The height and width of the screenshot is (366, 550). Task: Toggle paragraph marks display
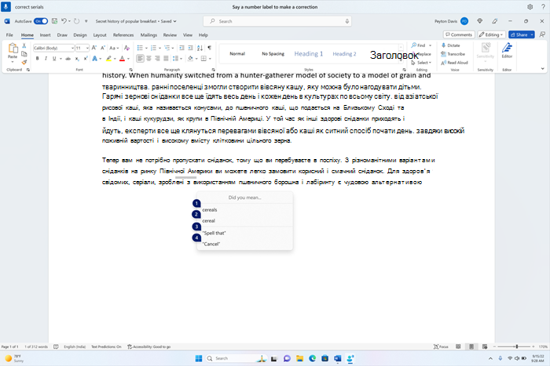click(x=210, y=48)
